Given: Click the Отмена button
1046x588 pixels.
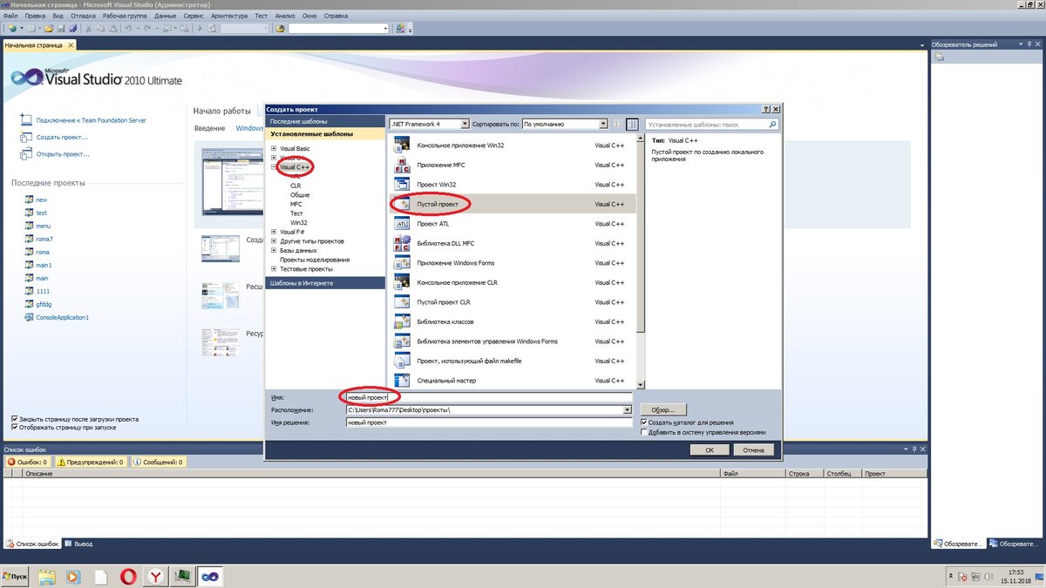Looking at the screenshot, I should (754, 450).
